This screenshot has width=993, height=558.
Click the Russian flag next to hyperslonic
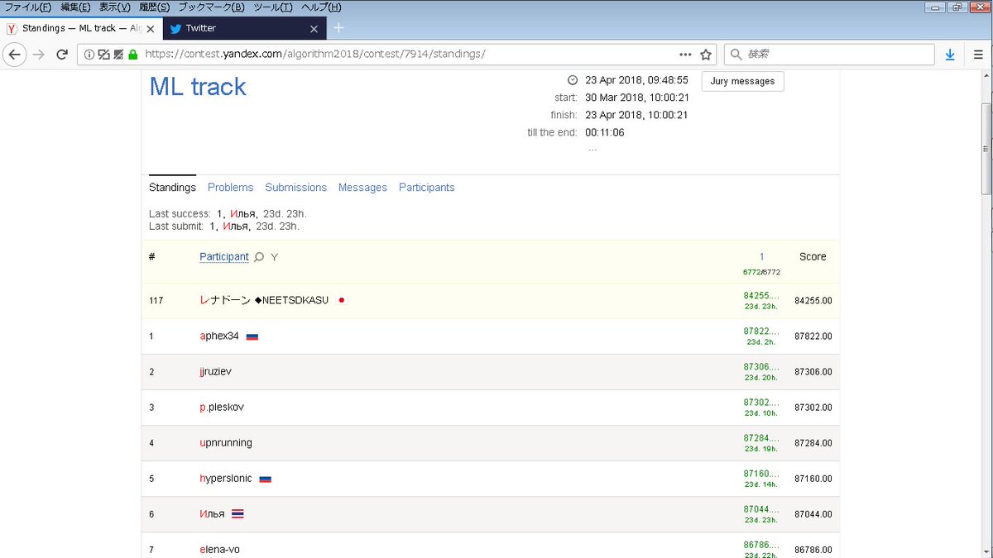(265, 479)
